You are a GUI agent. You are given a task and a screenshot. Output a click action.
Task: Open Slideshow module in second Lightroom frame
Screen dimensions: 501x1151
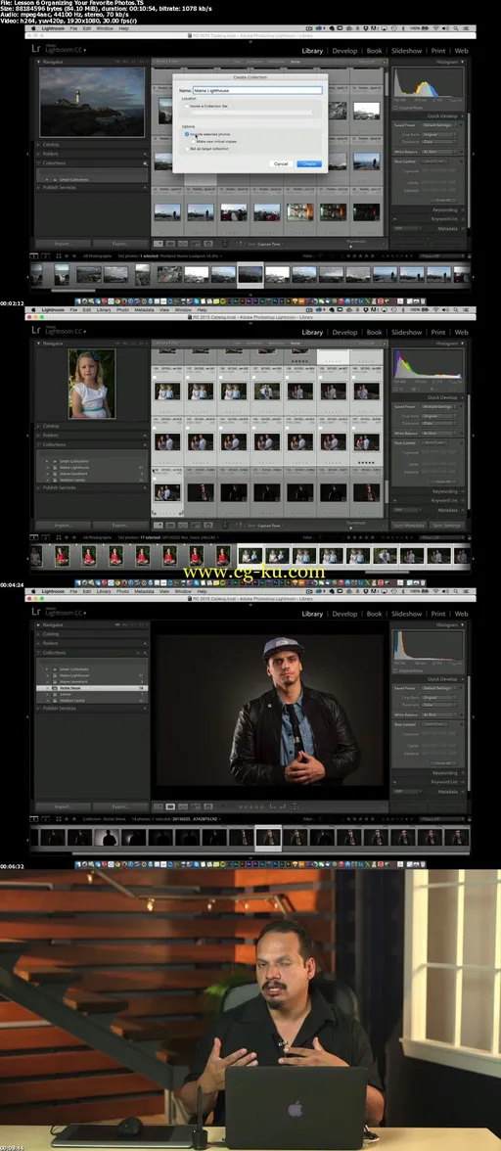(x=406, y=332)
